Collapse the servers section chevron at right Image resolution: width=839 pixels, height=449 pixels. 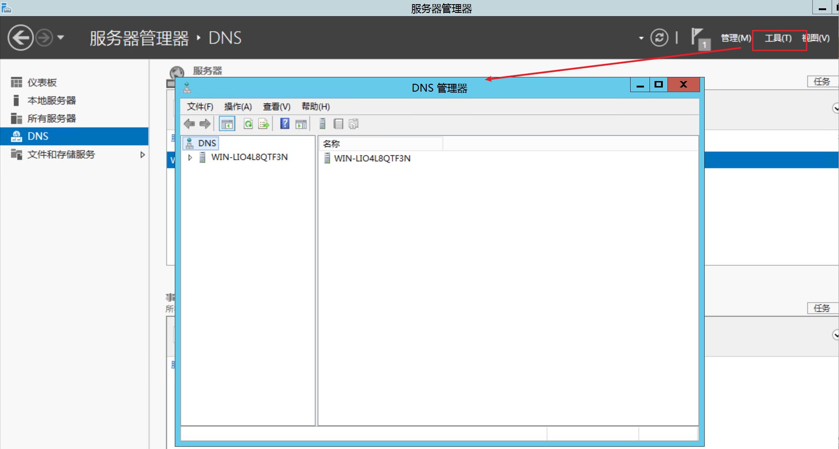pyautogui.click(x=836, y=108)
